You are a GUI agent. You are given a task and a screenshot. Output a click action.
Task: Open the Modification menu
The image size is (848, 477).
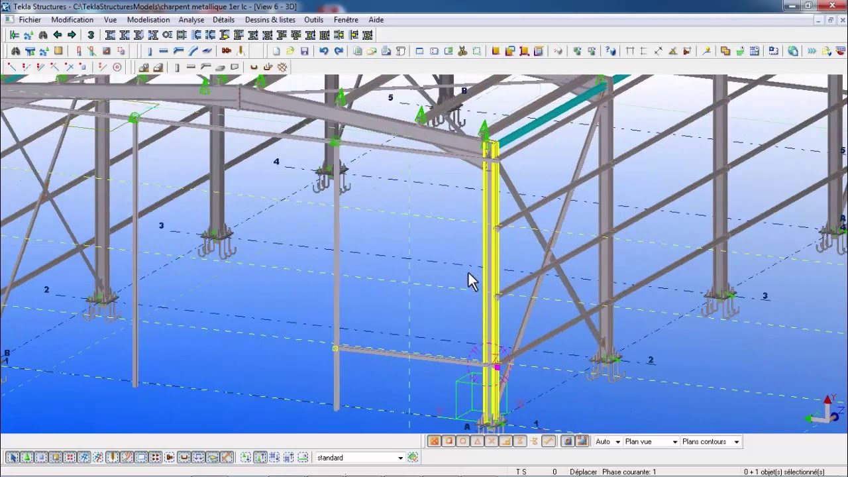(72, 20)
